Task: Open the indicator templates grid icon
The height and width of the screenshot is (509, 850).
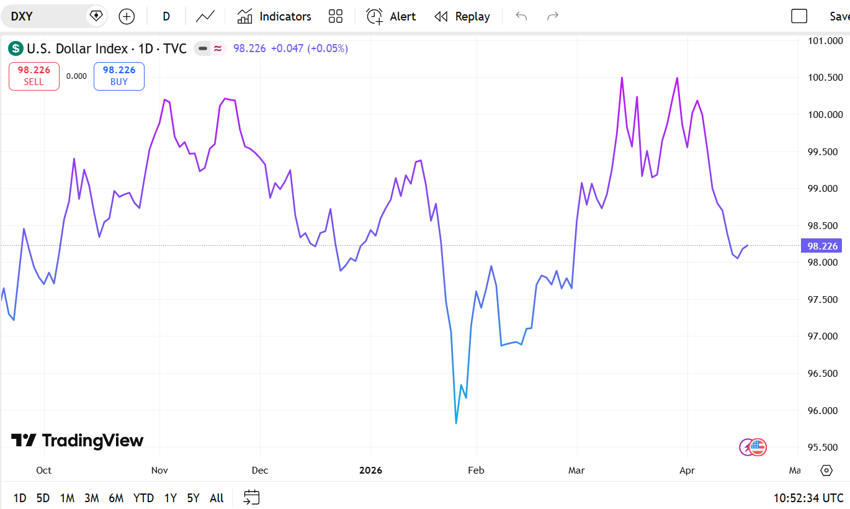Action: click(336, 16)
